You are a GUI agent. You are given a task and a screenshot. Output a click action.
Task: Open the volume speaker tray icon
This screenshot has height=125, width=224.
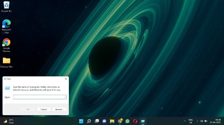click(x=201, y=121)
